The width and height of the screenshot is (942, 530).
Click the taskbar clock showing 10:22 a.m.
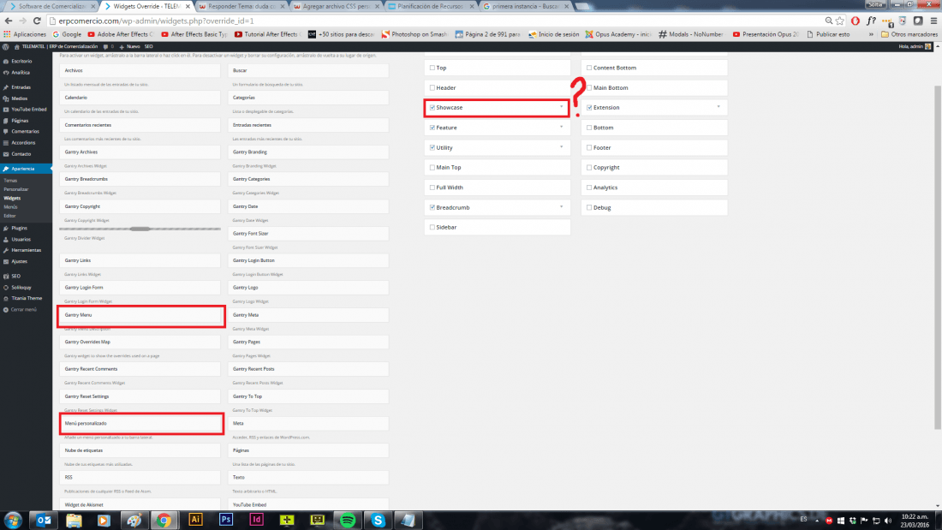[915, 521]
